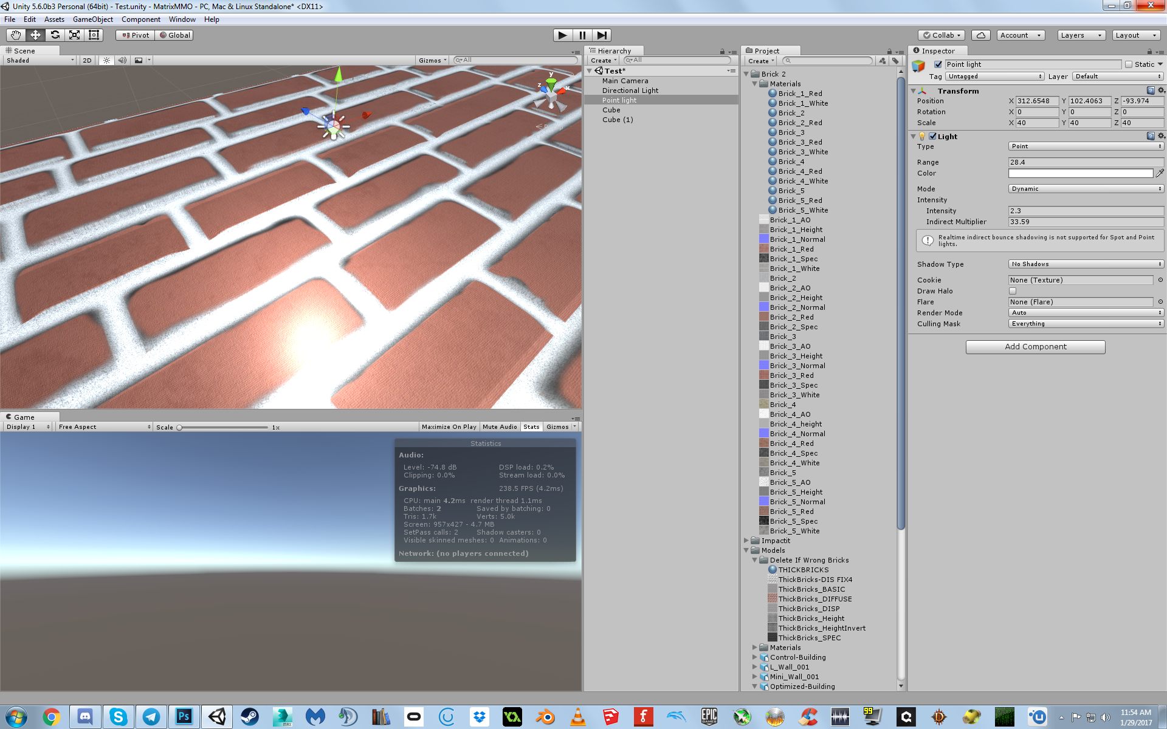Open the GameObject menu
The height and width of the screenshot is (729, 1167).
coord(92,19)
